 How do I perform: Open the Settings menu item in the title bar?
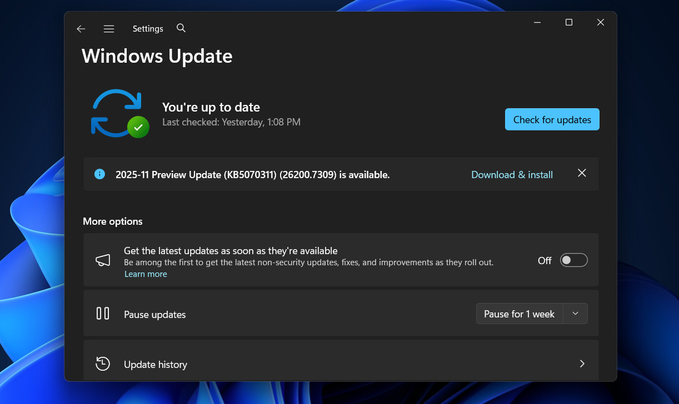point(147,28)
